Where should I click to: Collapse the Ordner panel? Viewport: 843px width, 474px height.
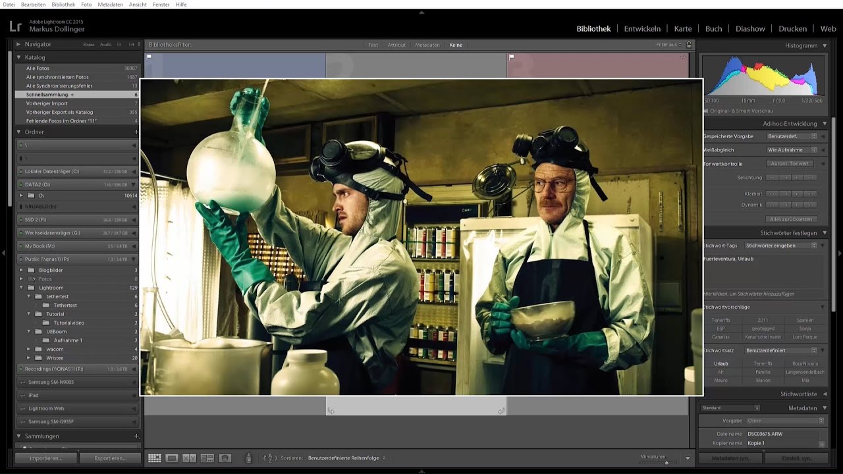coord(18,132)
